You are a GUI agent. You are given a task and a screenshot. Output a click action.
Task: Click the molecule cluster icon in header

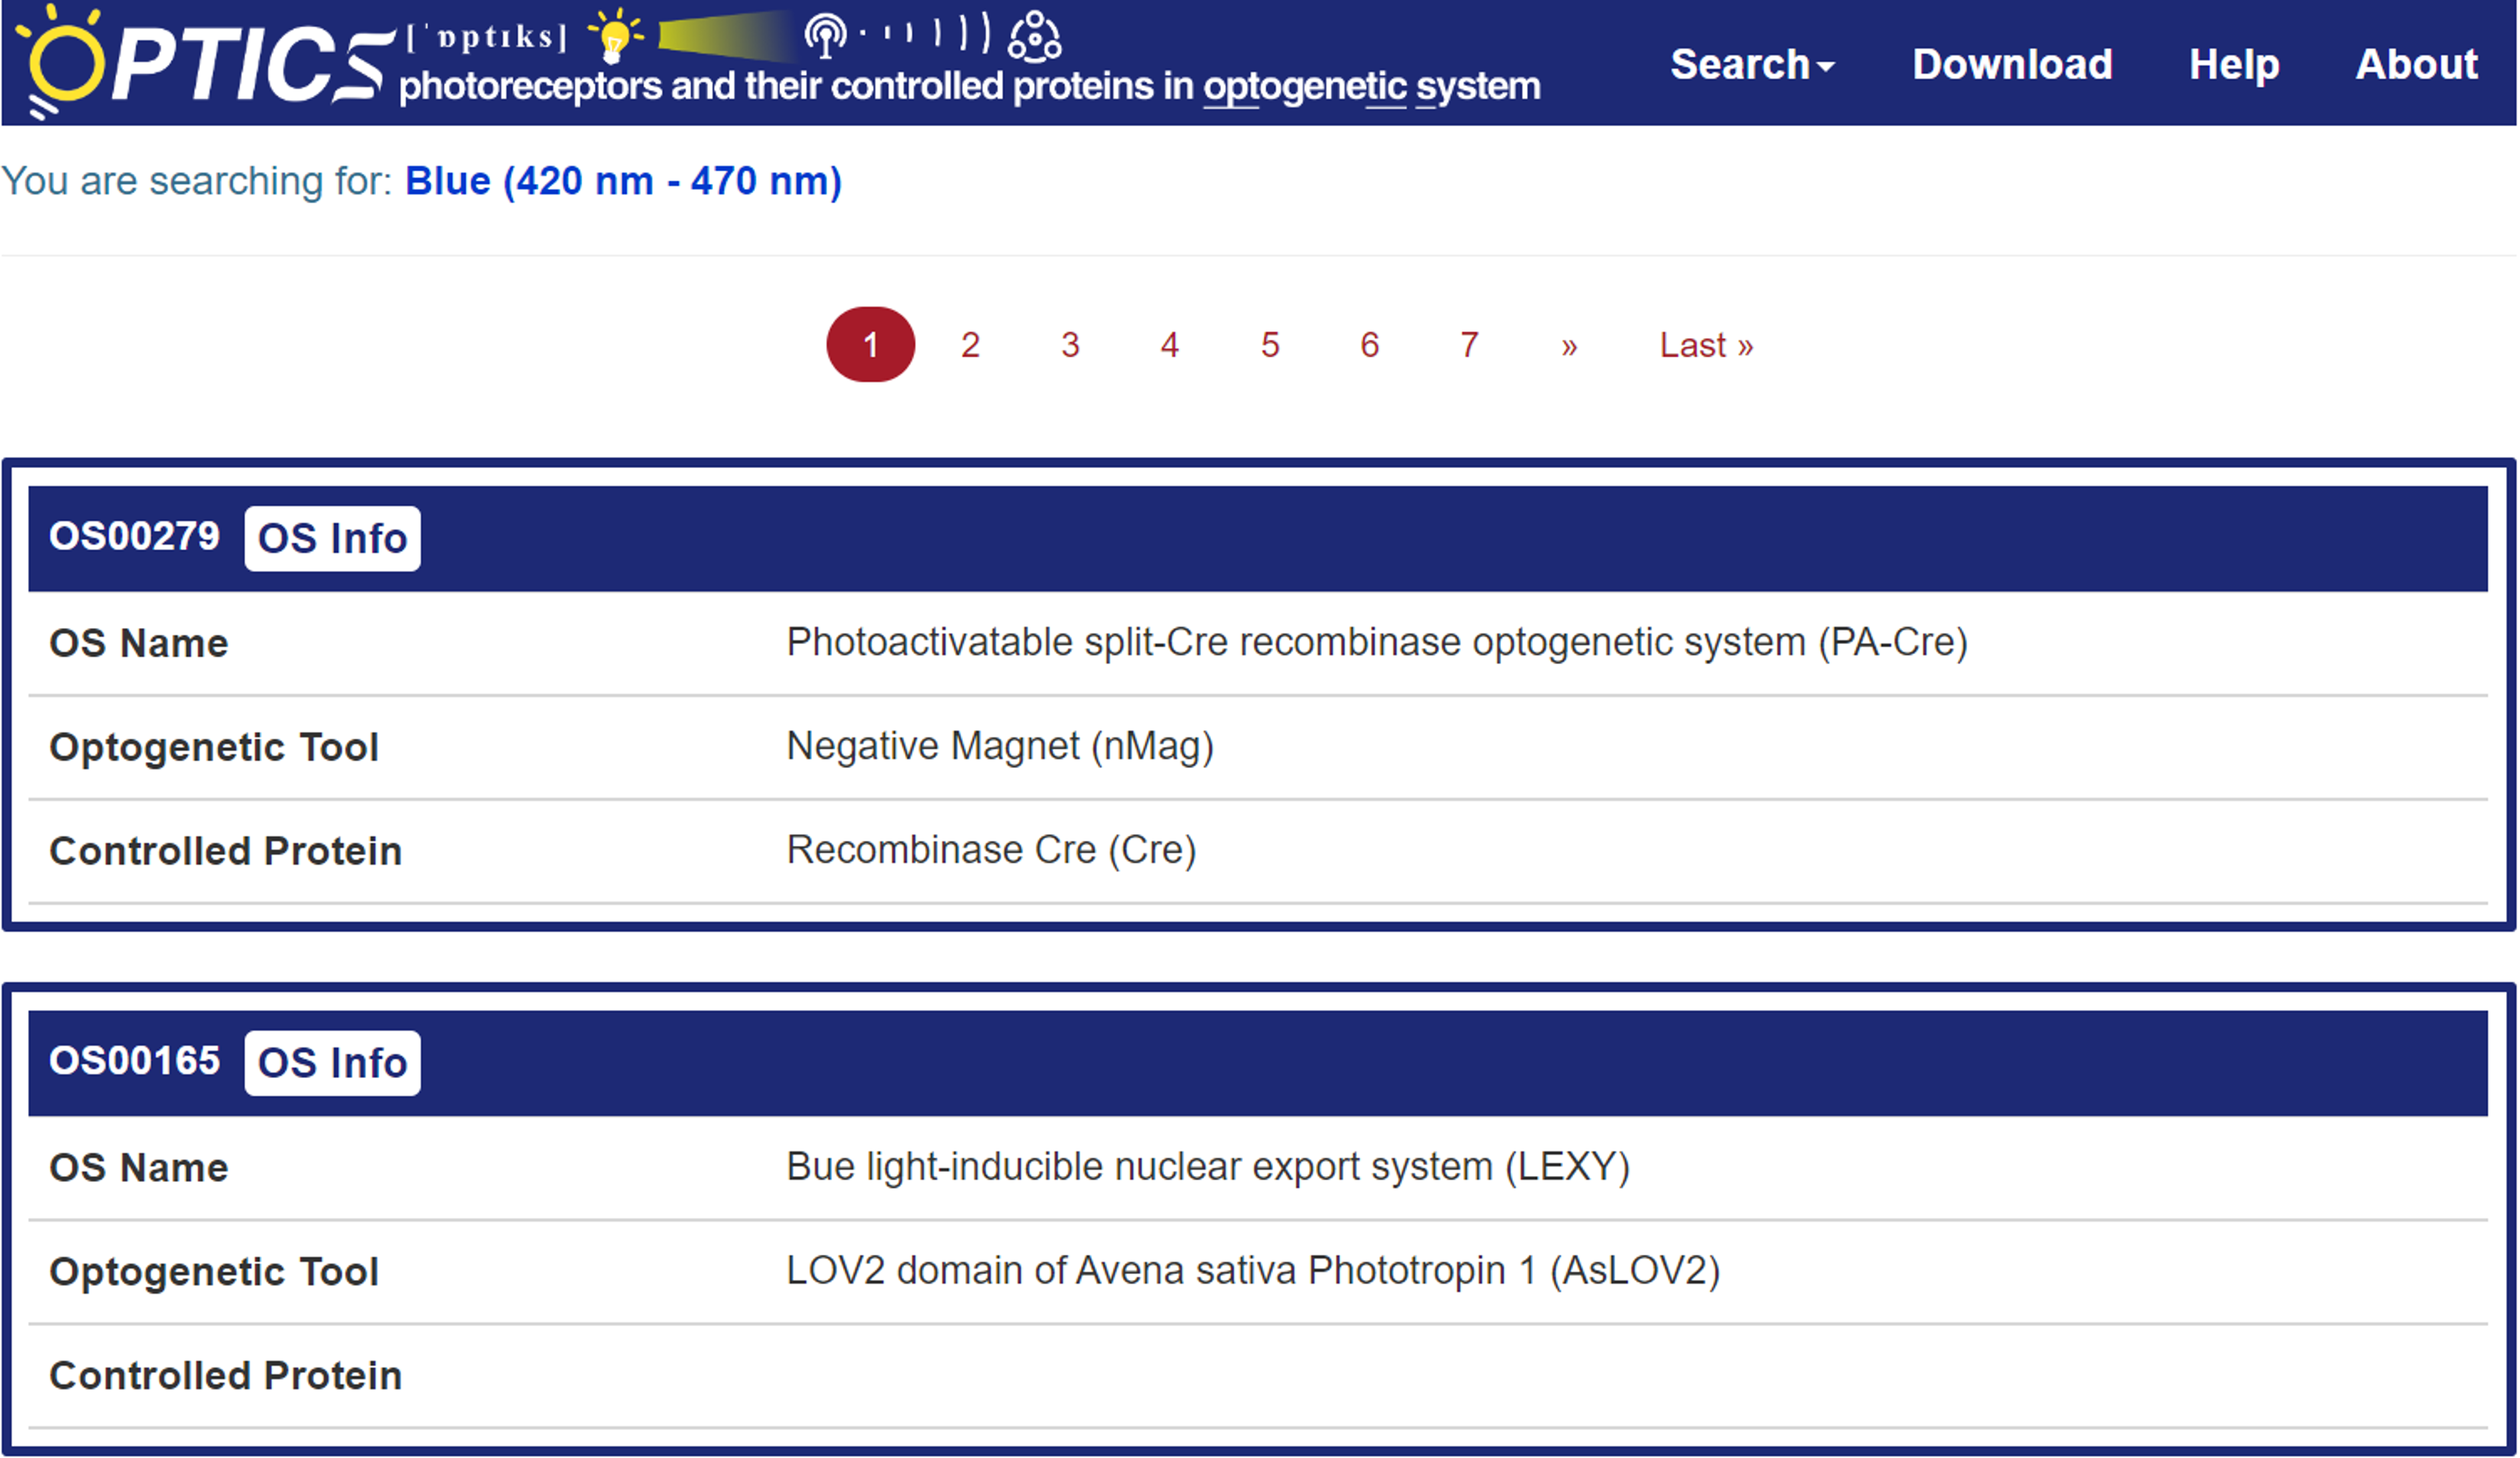click(x=1034, y=37)
